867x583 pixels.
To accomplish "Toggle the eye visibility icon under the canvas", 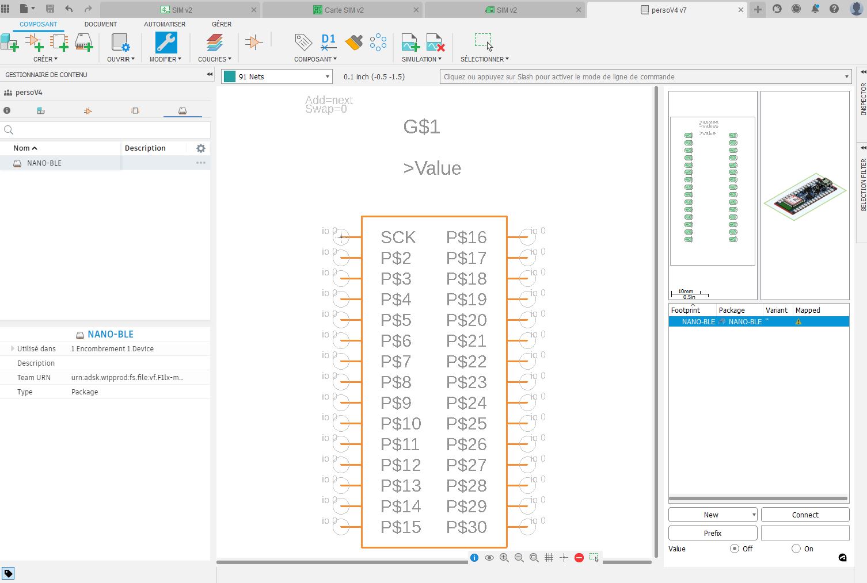I will point(489,557).
